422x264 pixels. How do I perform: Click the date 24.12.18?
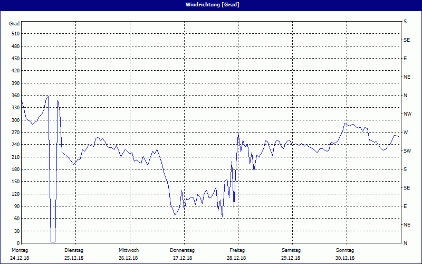(20, 258)
